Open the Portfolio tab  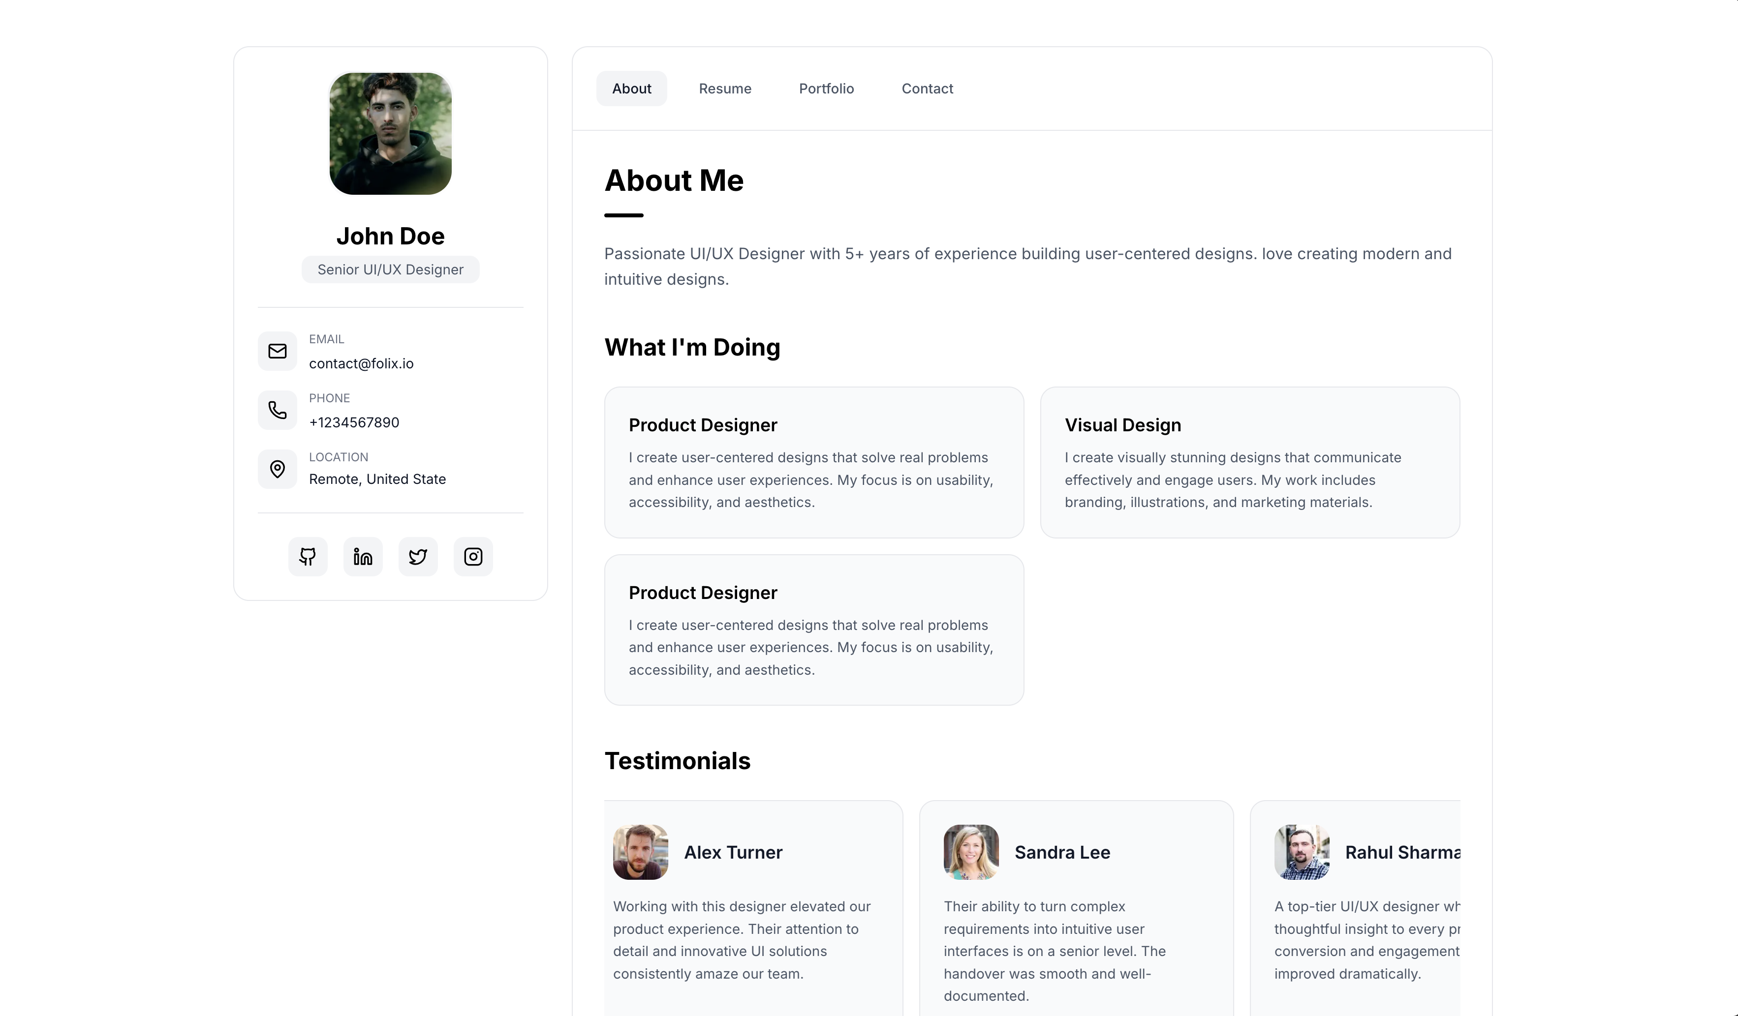pyautogui.click(x=826, y=89)
